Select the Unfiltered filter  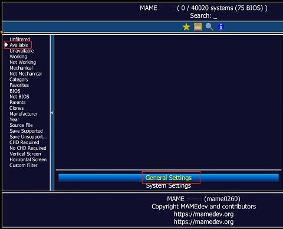(x=20, y=39)
